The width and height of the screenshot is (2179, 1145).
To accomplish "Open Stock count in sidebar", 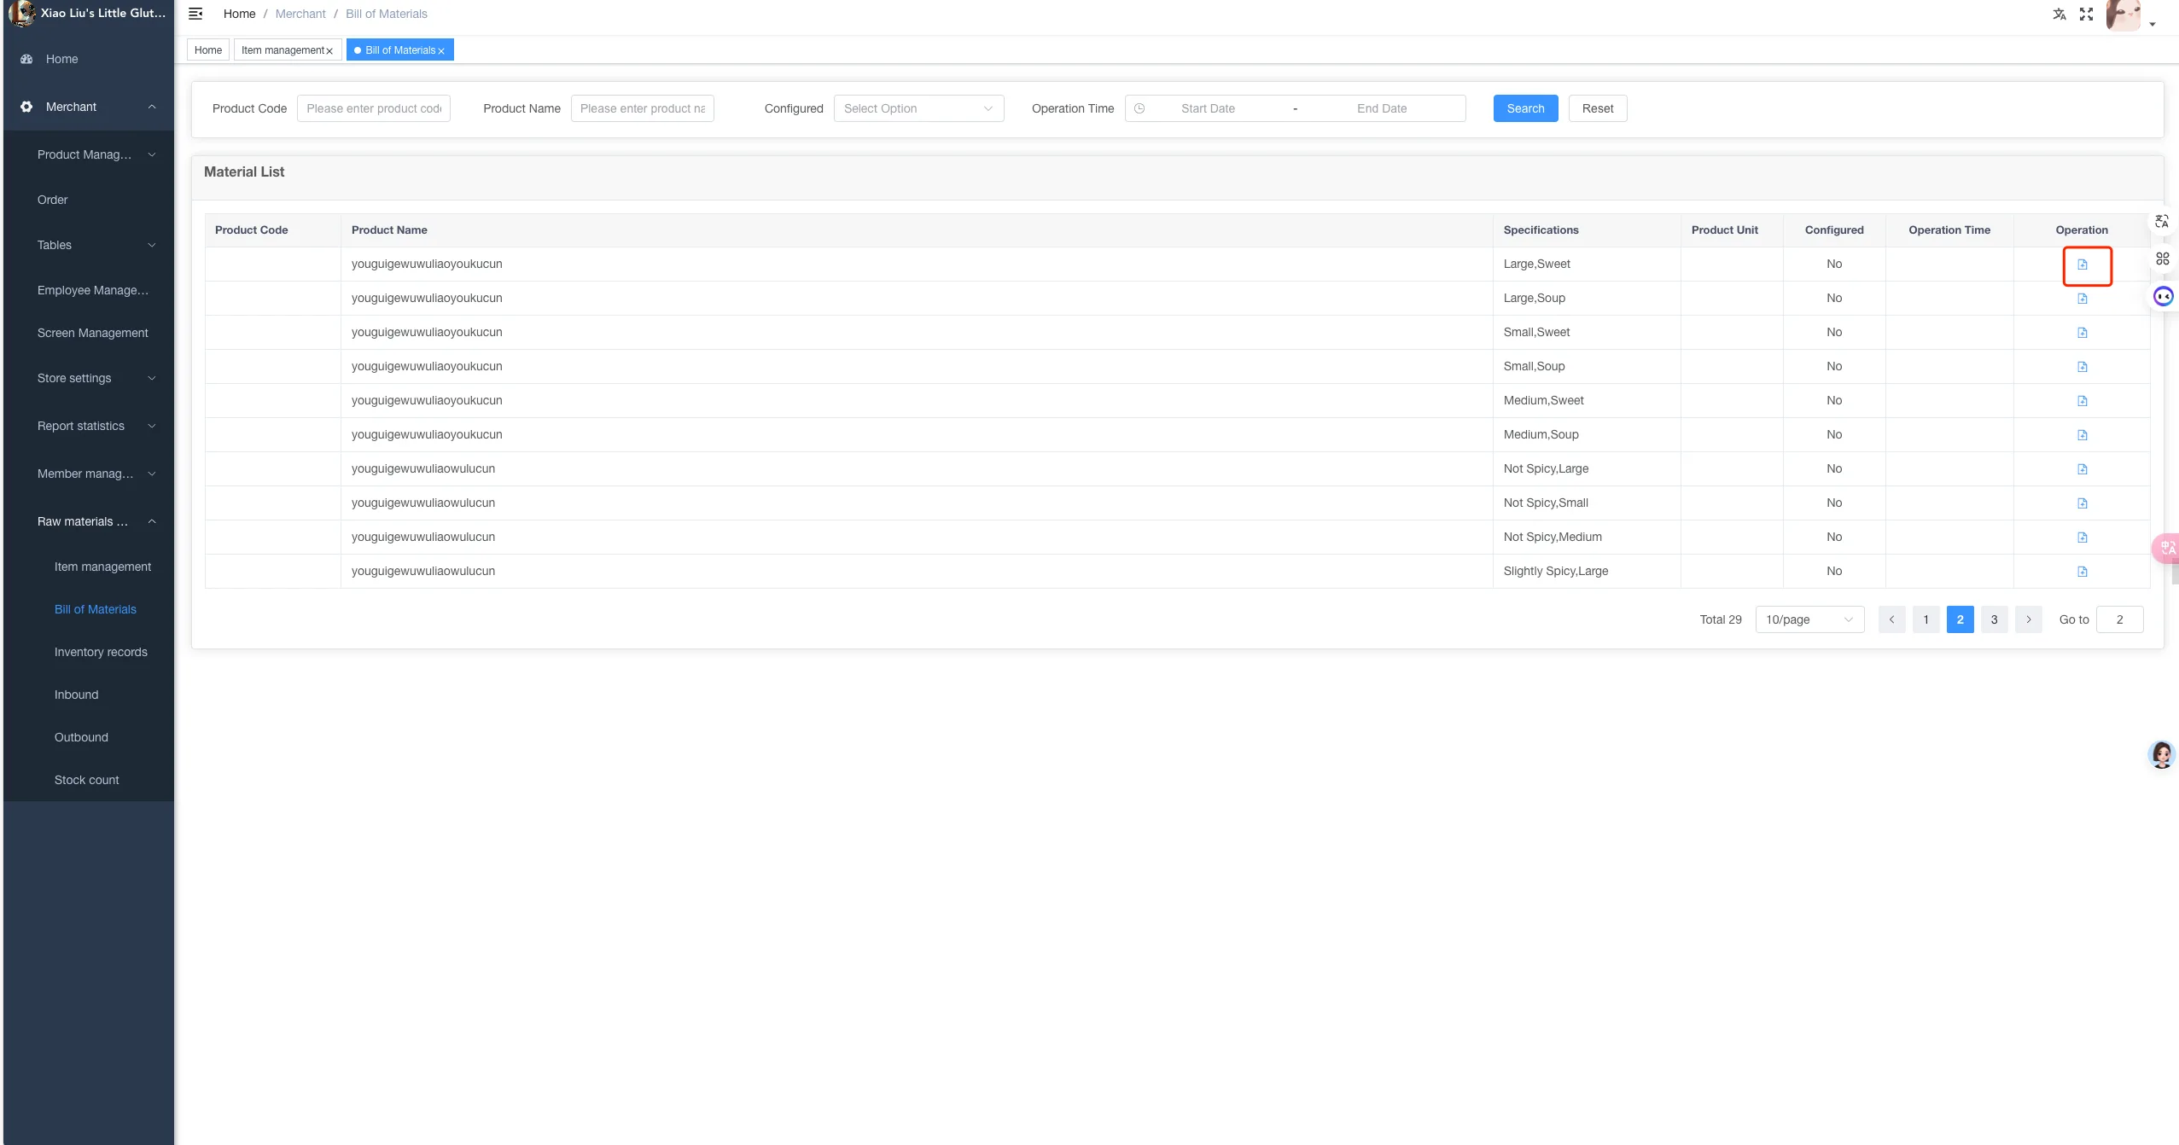I will coord(86,780).
